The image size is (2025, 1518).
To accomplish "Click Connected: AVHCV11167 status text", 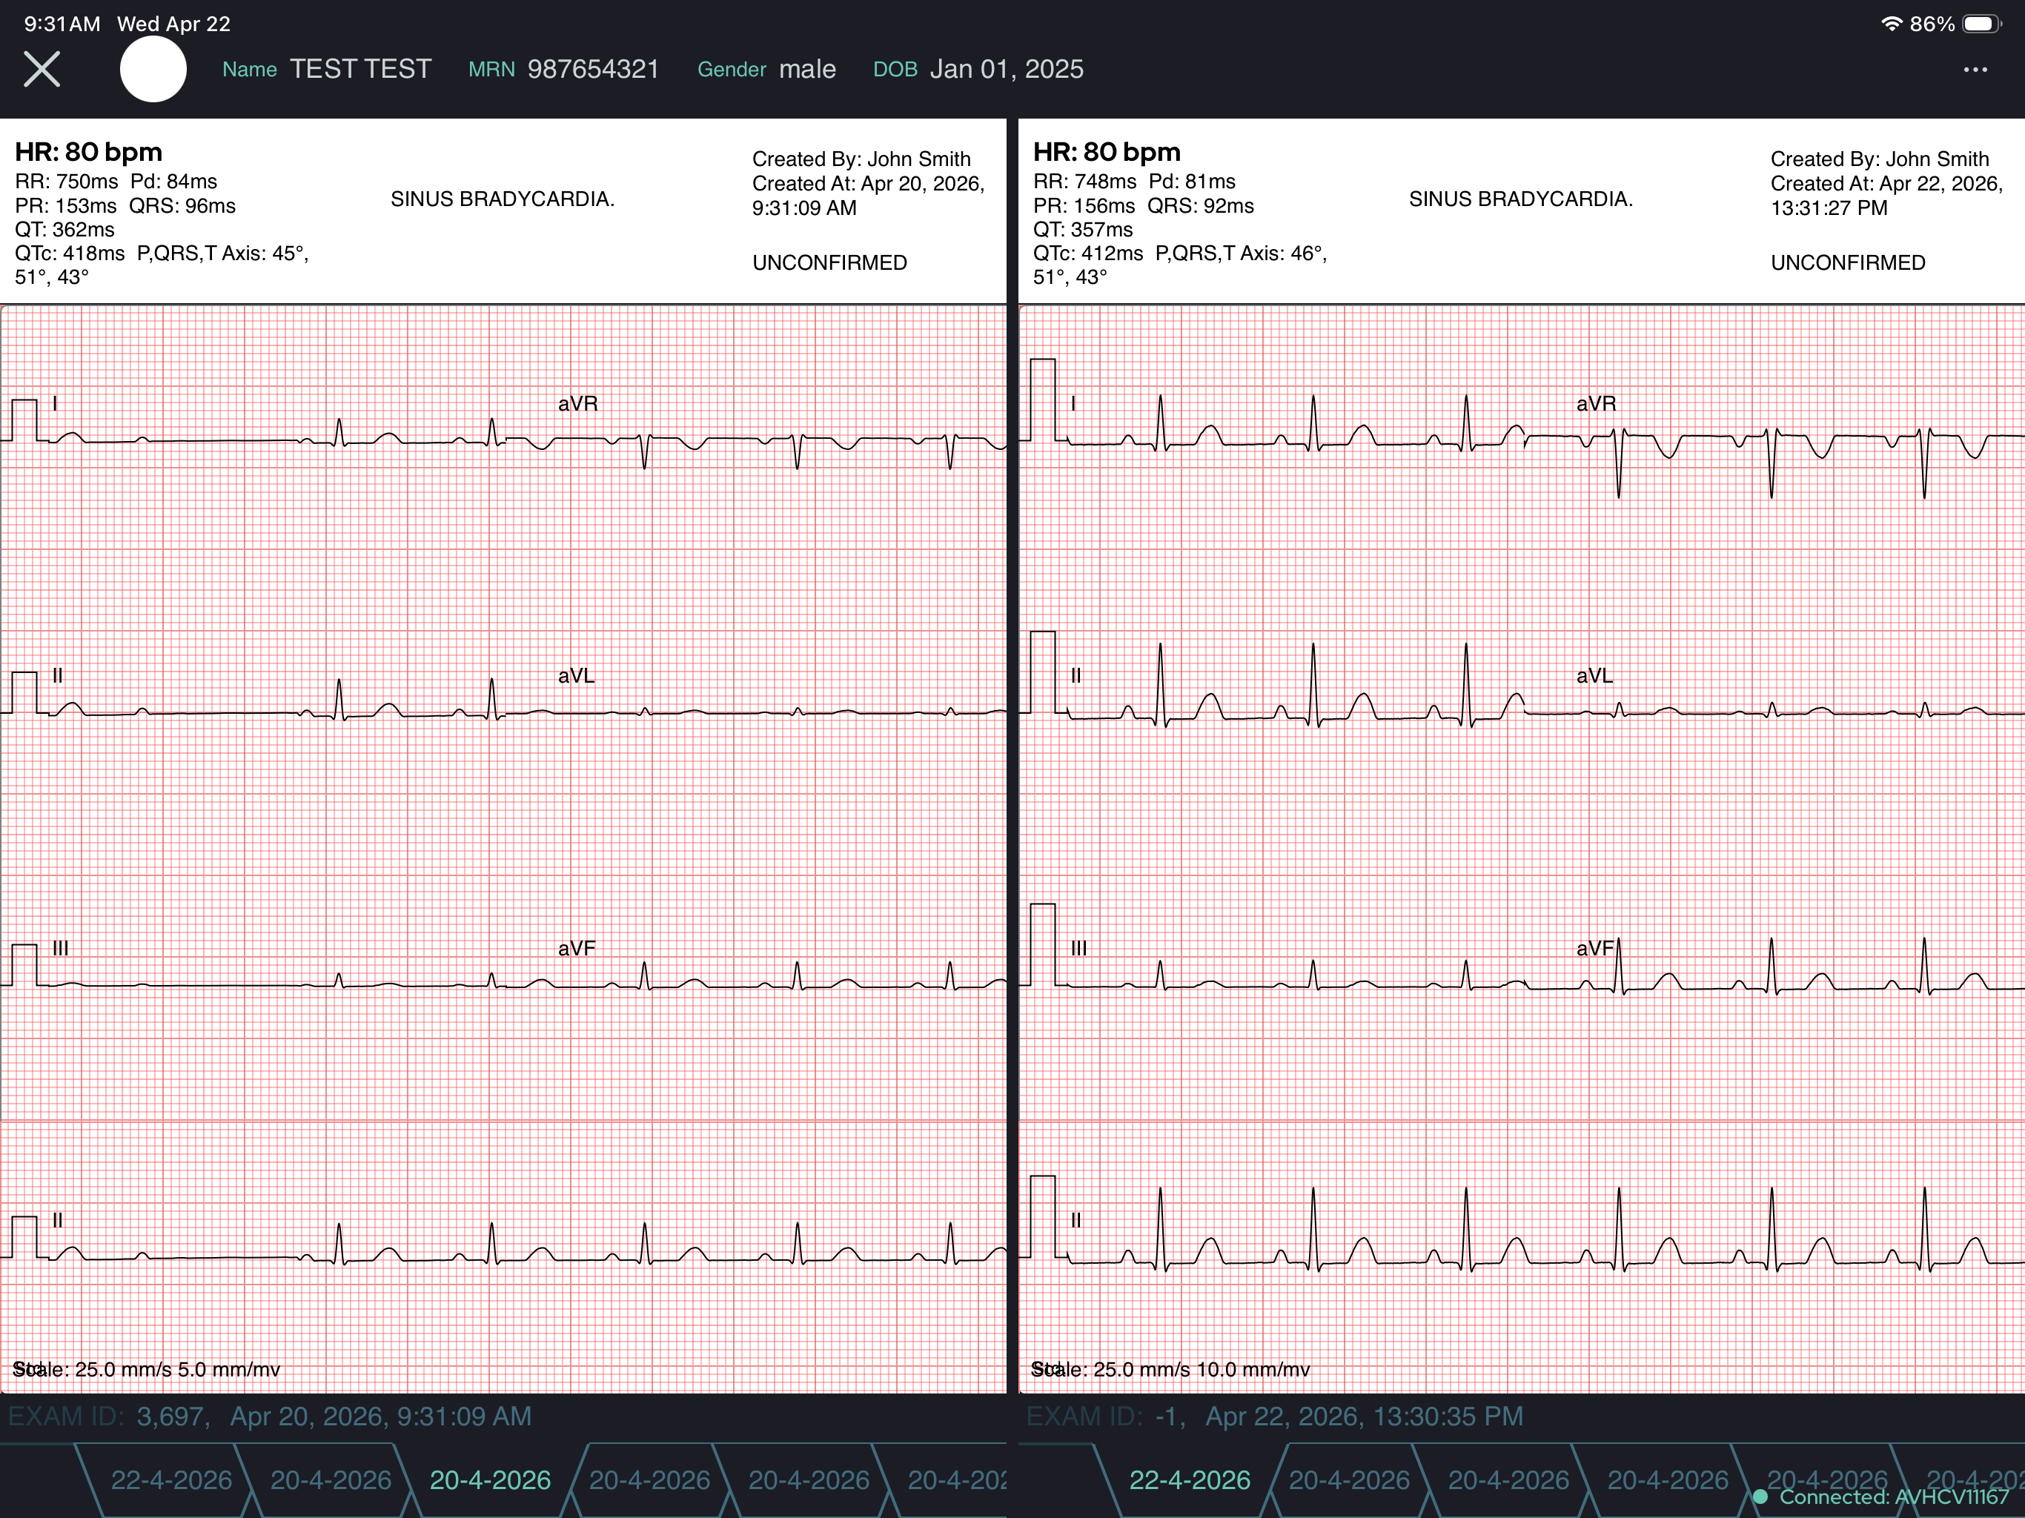I will point(1893,1497).
